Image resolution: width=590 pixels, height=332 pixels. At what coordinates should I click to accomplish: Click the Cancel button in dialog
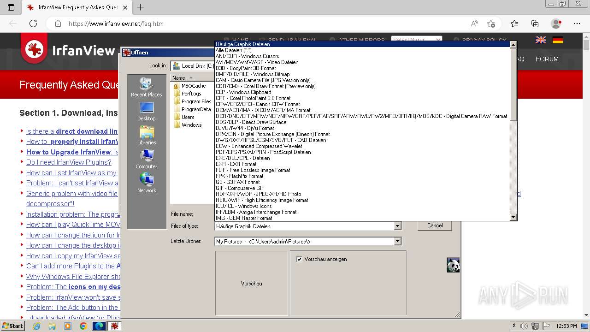click(435, 225)
